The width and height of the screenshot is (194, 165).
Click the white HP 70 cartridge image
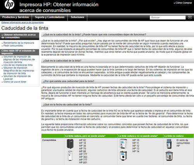click(70, 156)
